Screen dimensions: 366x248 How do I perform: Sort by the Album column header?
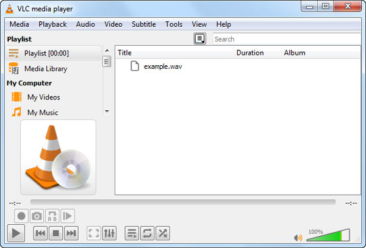pos(321,52)
